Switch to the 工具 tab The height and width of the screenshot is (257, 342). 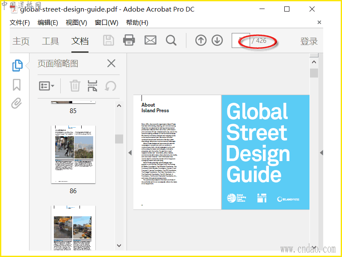[x=50, y=41]
